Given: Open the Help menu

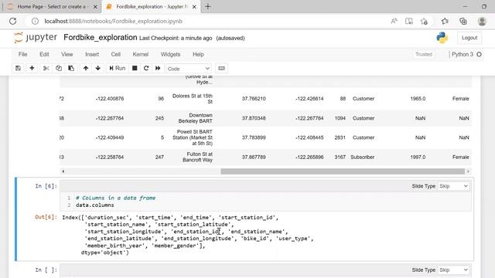Looking at the screenshot, I should pos(198,54).
